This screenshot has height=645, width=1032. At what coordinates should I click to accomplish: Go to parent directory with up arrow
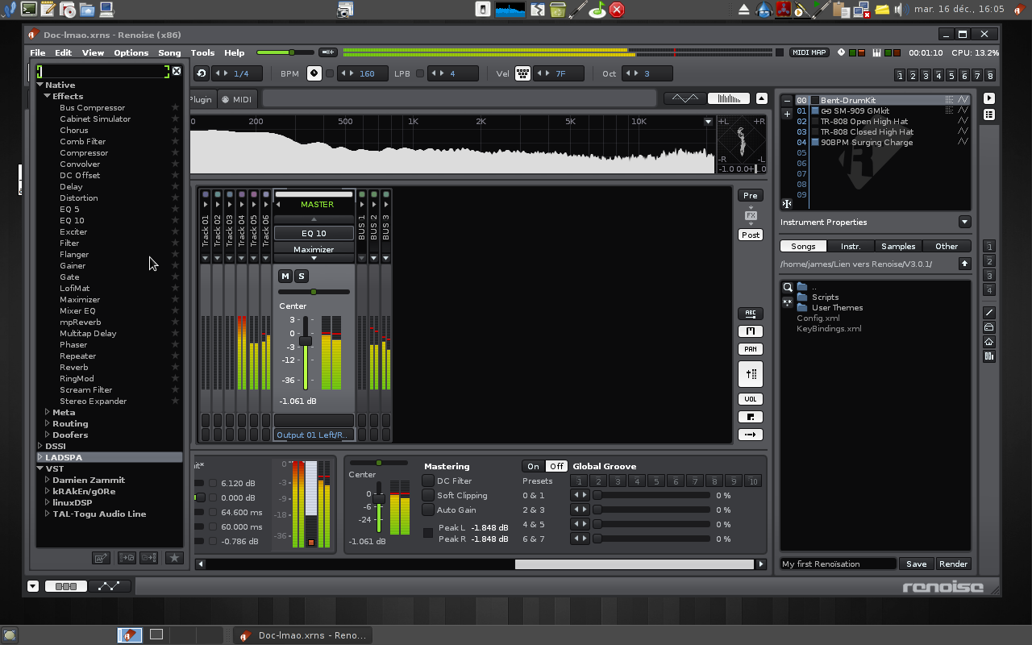(x=964, y=264)
